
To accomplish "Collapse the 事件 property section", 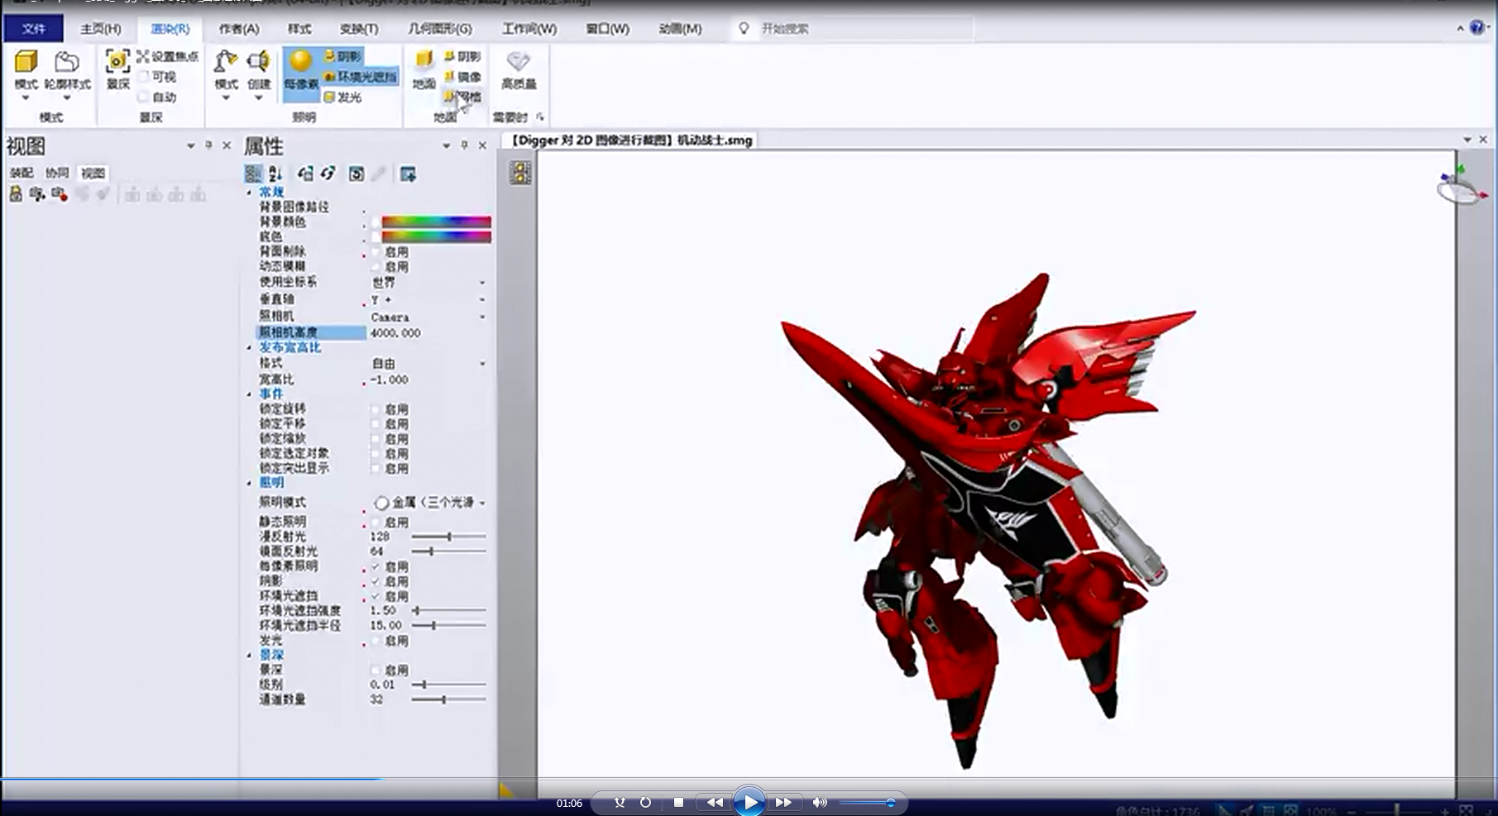I will click(249, 394).
